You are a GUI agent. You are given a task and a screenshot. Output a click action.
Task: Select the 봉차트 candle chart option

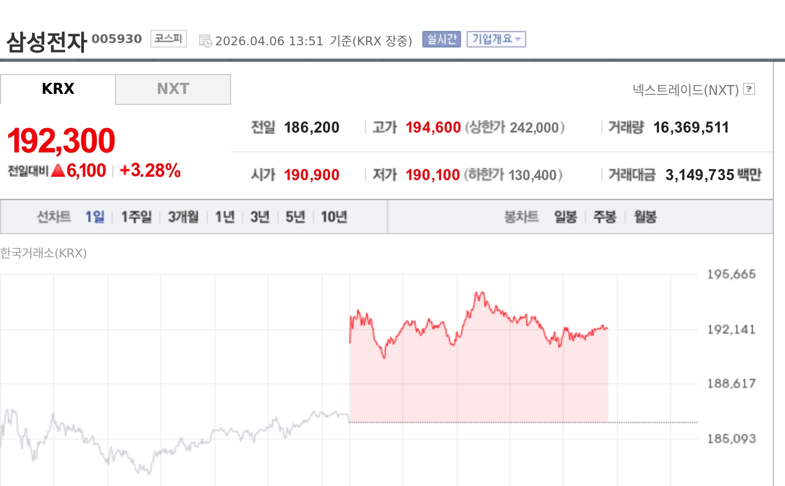point(520,216)
